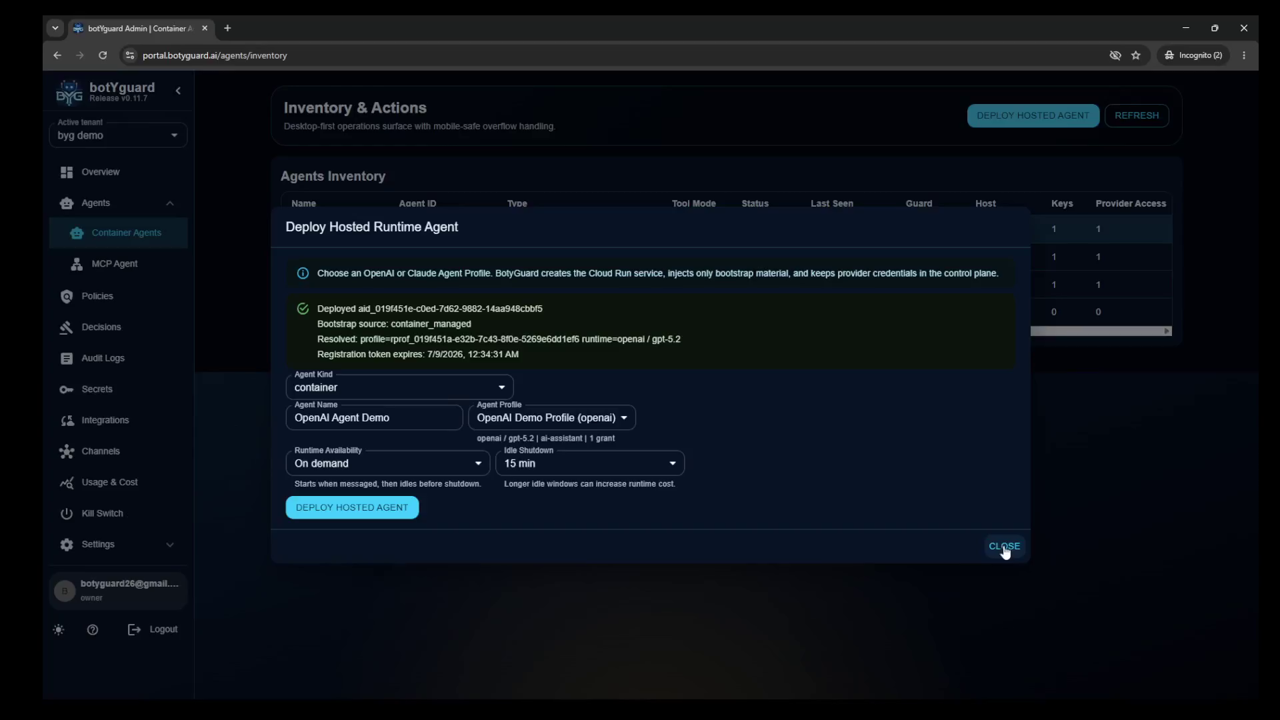Screen dimensions: 1280x720
Task: Open the Audit Logs menu item
Action: coord(118,359)
